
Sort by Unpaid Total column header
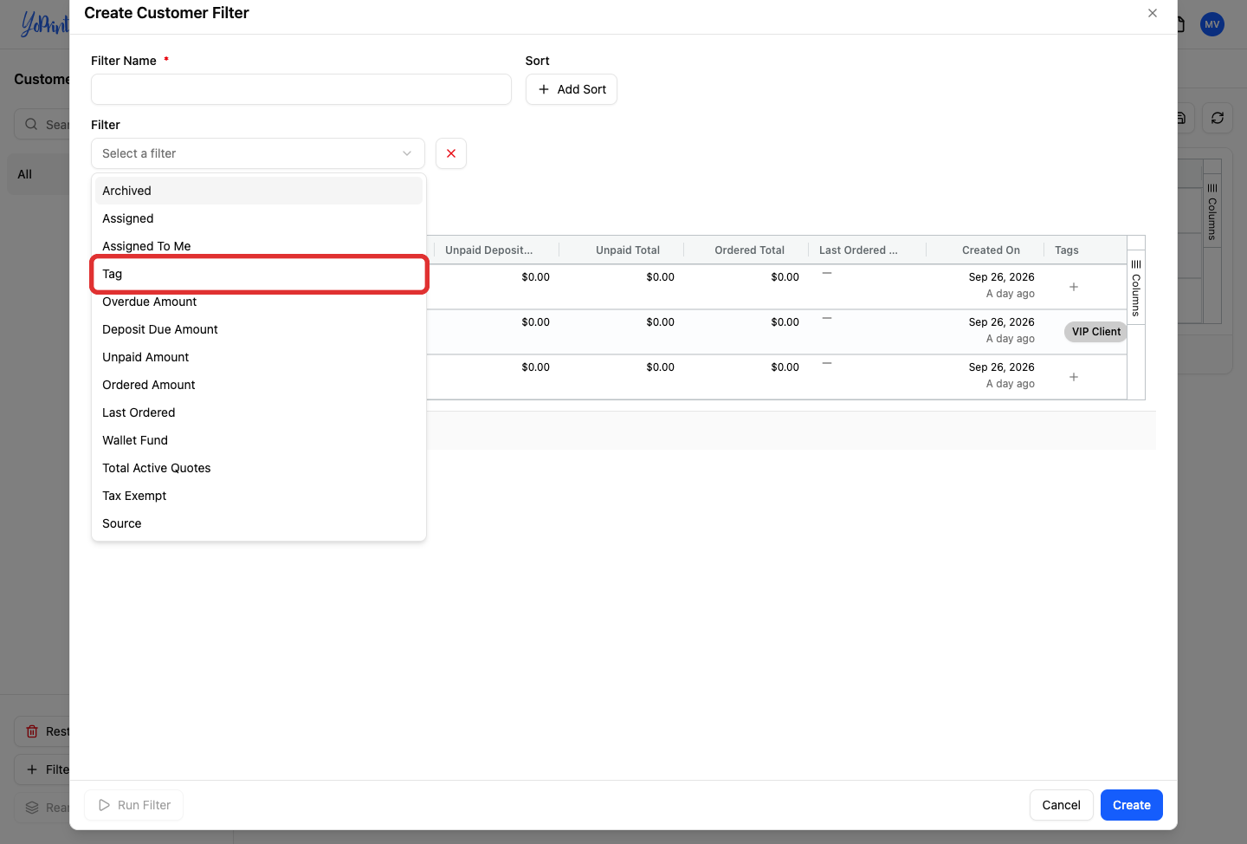point(628,250)
